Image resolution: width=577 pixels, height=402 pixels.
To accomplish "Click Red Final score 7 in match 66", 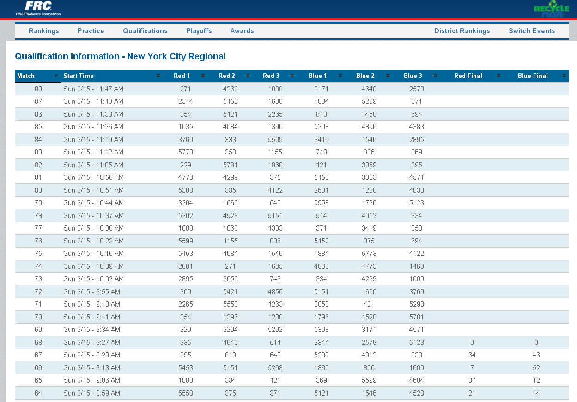I will [x=472, y=368].
